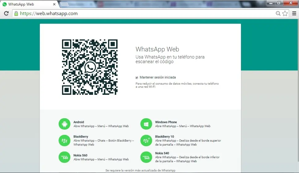Click the borde inferior instruction under Nokia S40
This screenshot has width=299, height=173.
[x=187, y=159]
